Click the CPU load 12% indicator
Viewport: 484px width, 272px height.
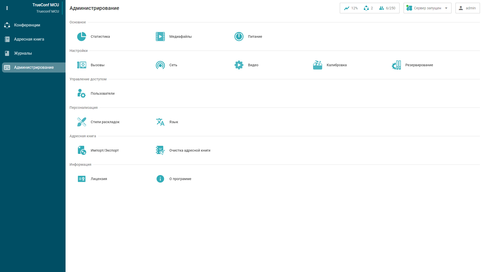click(x=351, y=8)
